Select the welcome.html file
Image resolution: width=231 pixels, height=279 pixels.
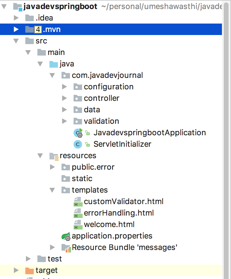(x=109, y=225)
